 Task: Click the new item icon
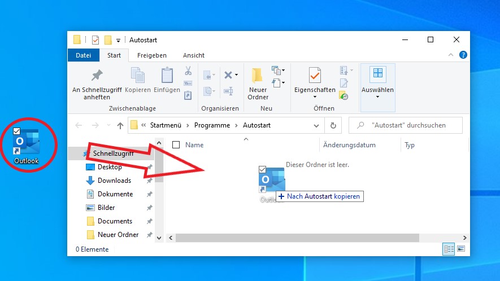(276, 70)
